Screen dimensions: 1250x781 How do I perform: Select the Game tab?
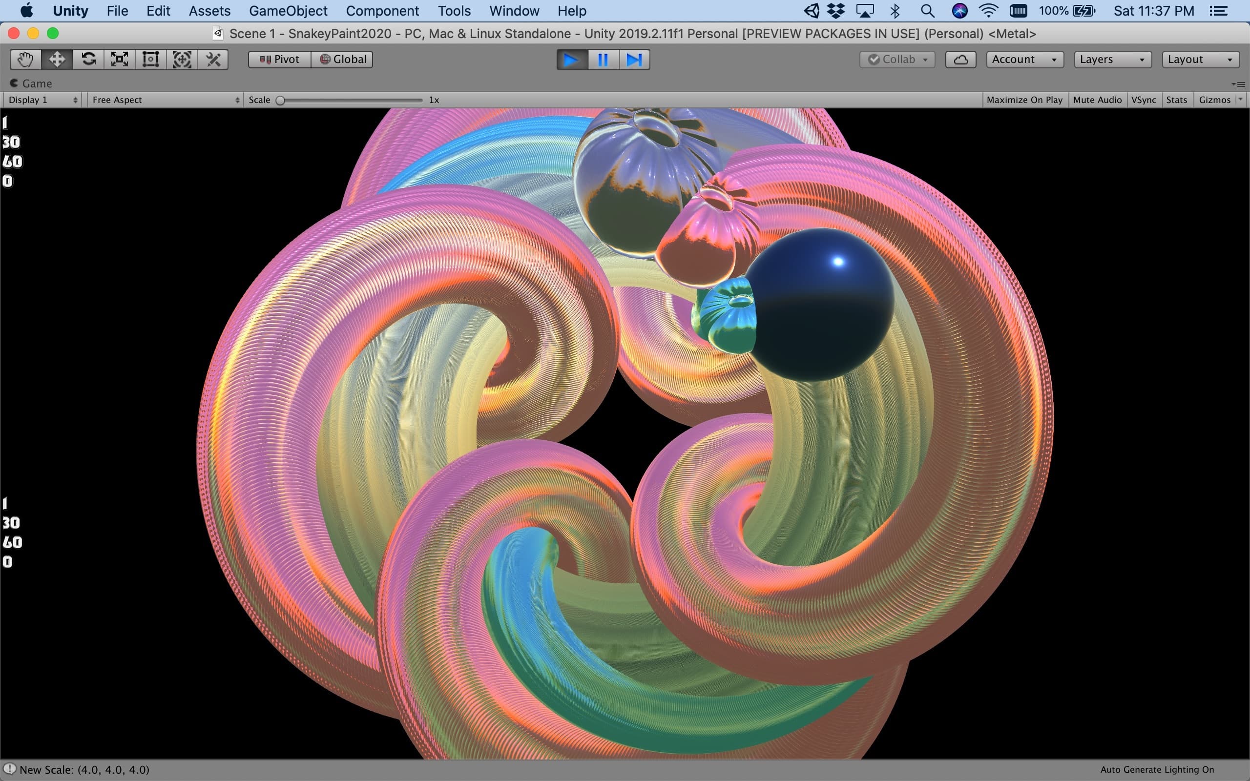[x=31, y=83]
